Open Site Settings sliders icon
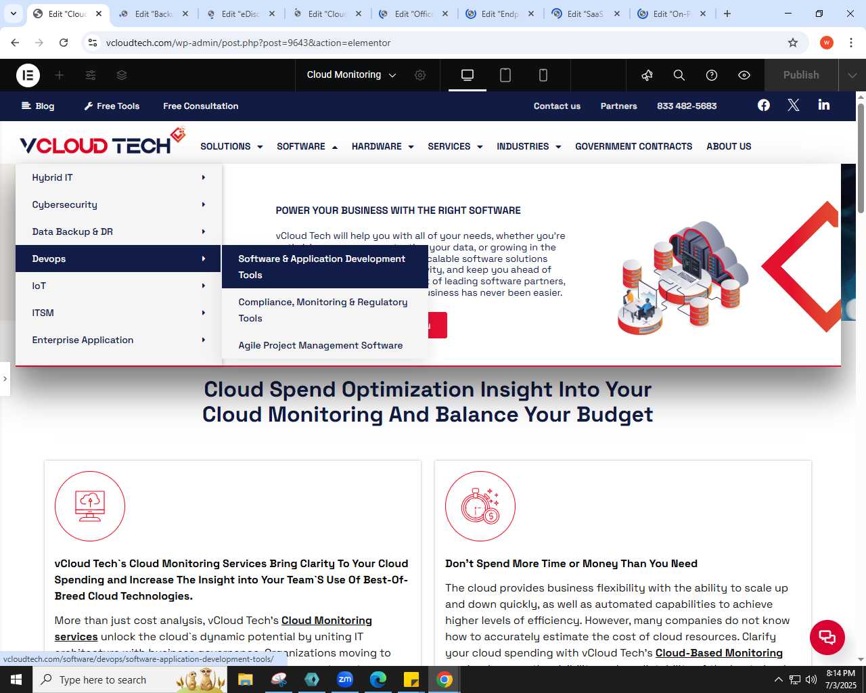Viewport: 866px width, 693px height. click(x=91, y=75)
